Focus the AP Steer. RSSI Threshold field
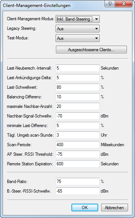 coord(78,154)
